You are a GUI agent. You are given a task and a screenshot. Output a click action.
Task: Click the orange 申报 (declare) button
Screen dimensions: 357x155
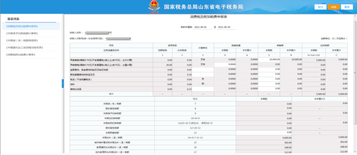334,7
